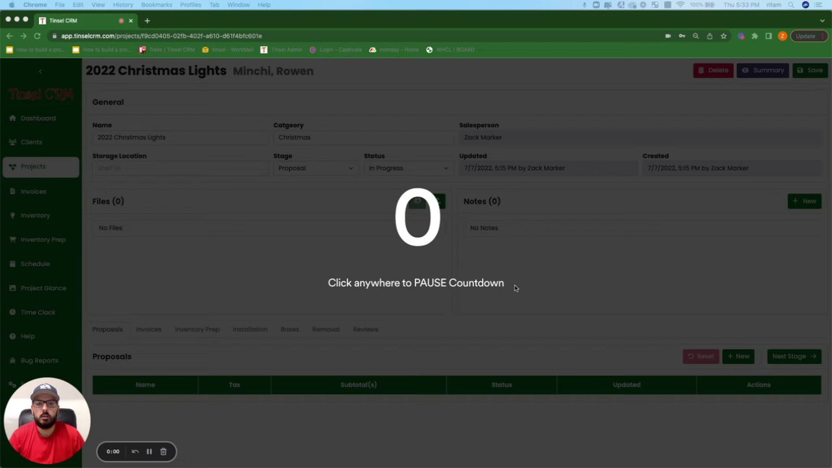
Task: Click the Category field showing Christmas
Action: coord(363,137)
